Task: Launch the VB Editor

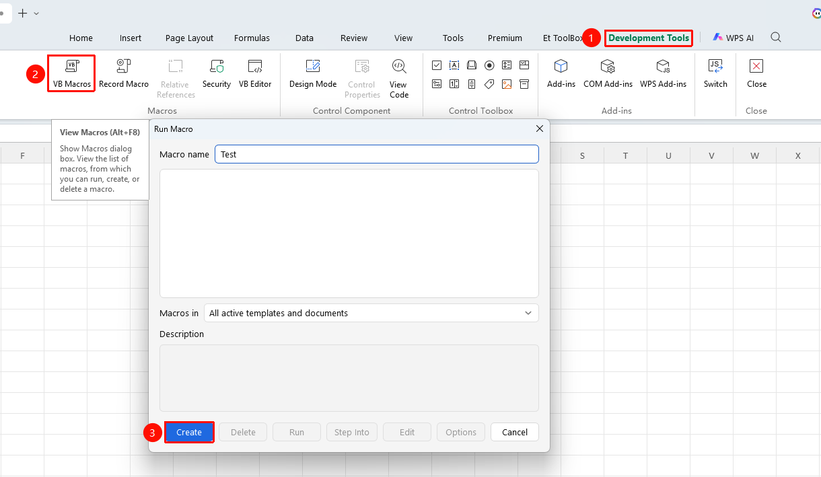Action: (255, 73)
